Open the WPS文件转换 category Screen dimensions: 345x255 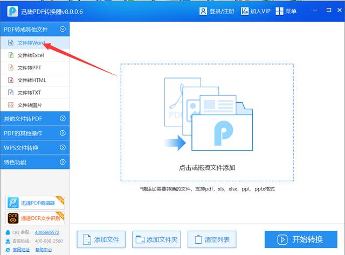tap(35, 147)
